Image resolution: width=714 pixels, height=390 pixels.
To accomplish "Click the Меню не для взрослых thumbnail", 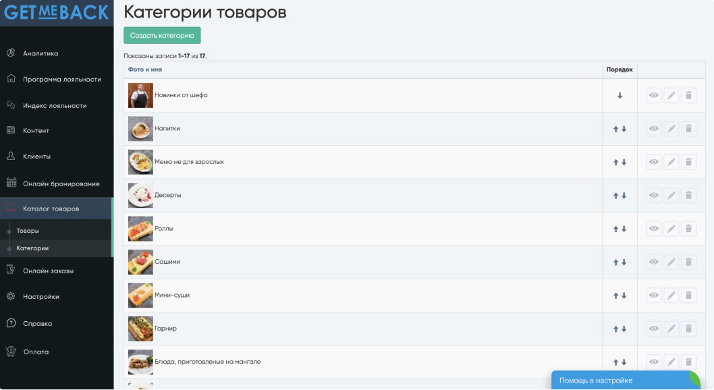I will (140, 162).
